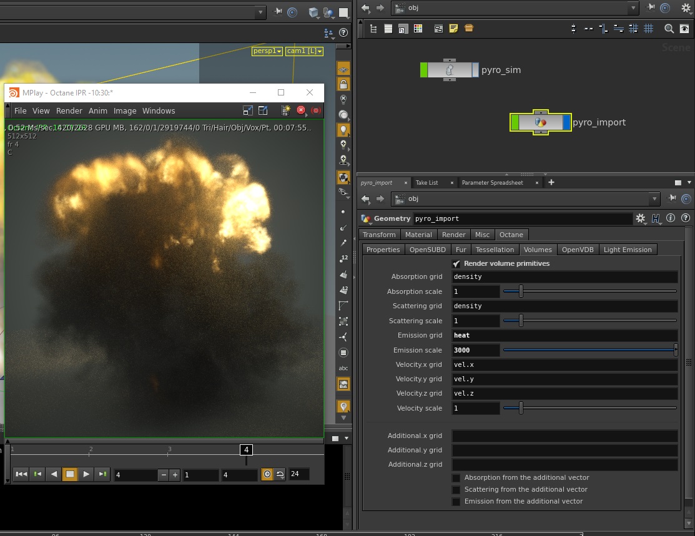Click the tree view icon in network toolbar
This screenshot has width=695, height=536.
[x=373, y=29]
